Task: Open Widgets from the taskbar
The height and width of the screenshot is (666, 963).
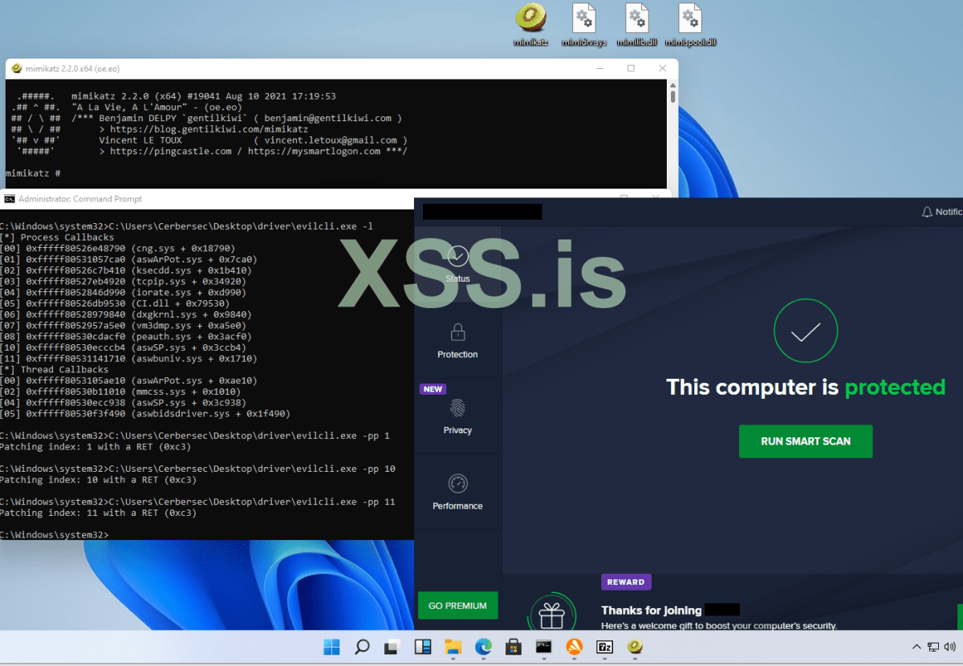Action: pyautogui.click(x=422, y=647)
